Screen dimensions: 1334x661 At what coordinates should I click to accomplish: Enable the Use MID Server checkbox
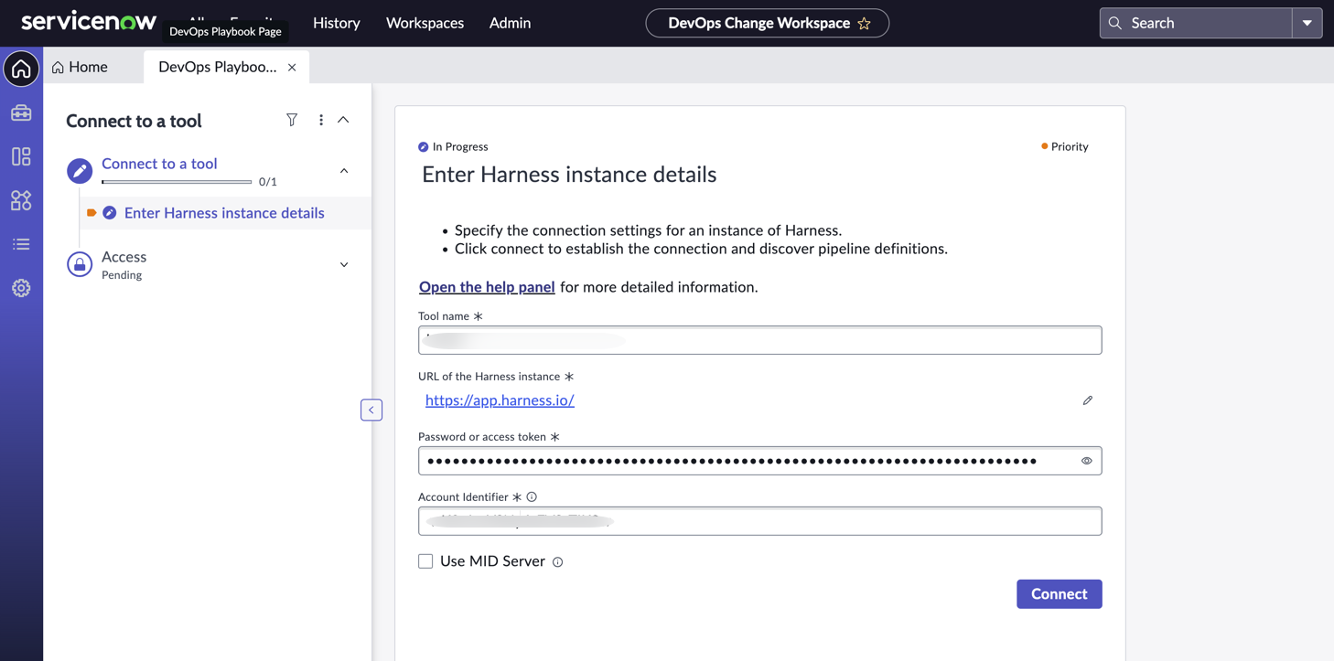coord(425,561)
